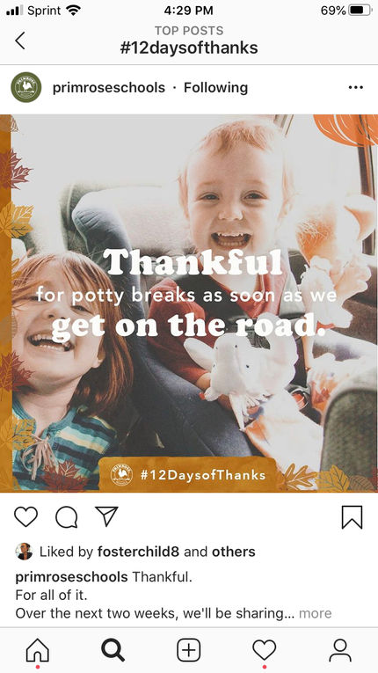Open Search tab with magnifier
Screen dimensions: 378x673
click(x=113, y=650)
